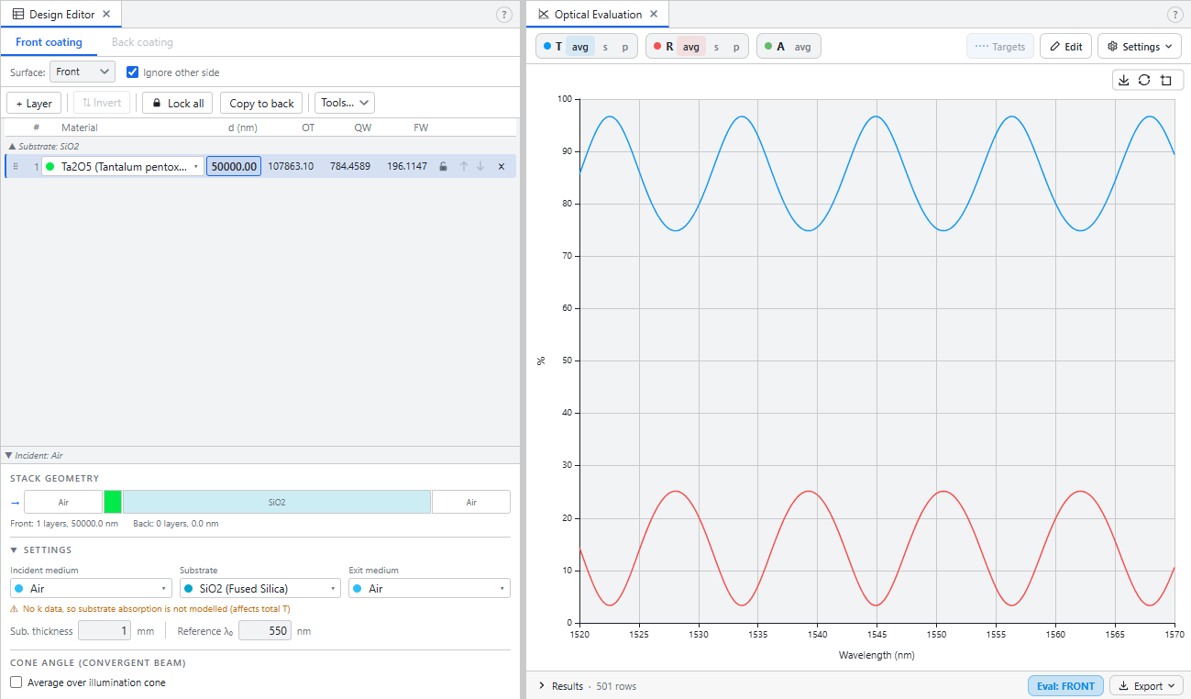
Task: Open the Tools dropdown
Action: 345,103
